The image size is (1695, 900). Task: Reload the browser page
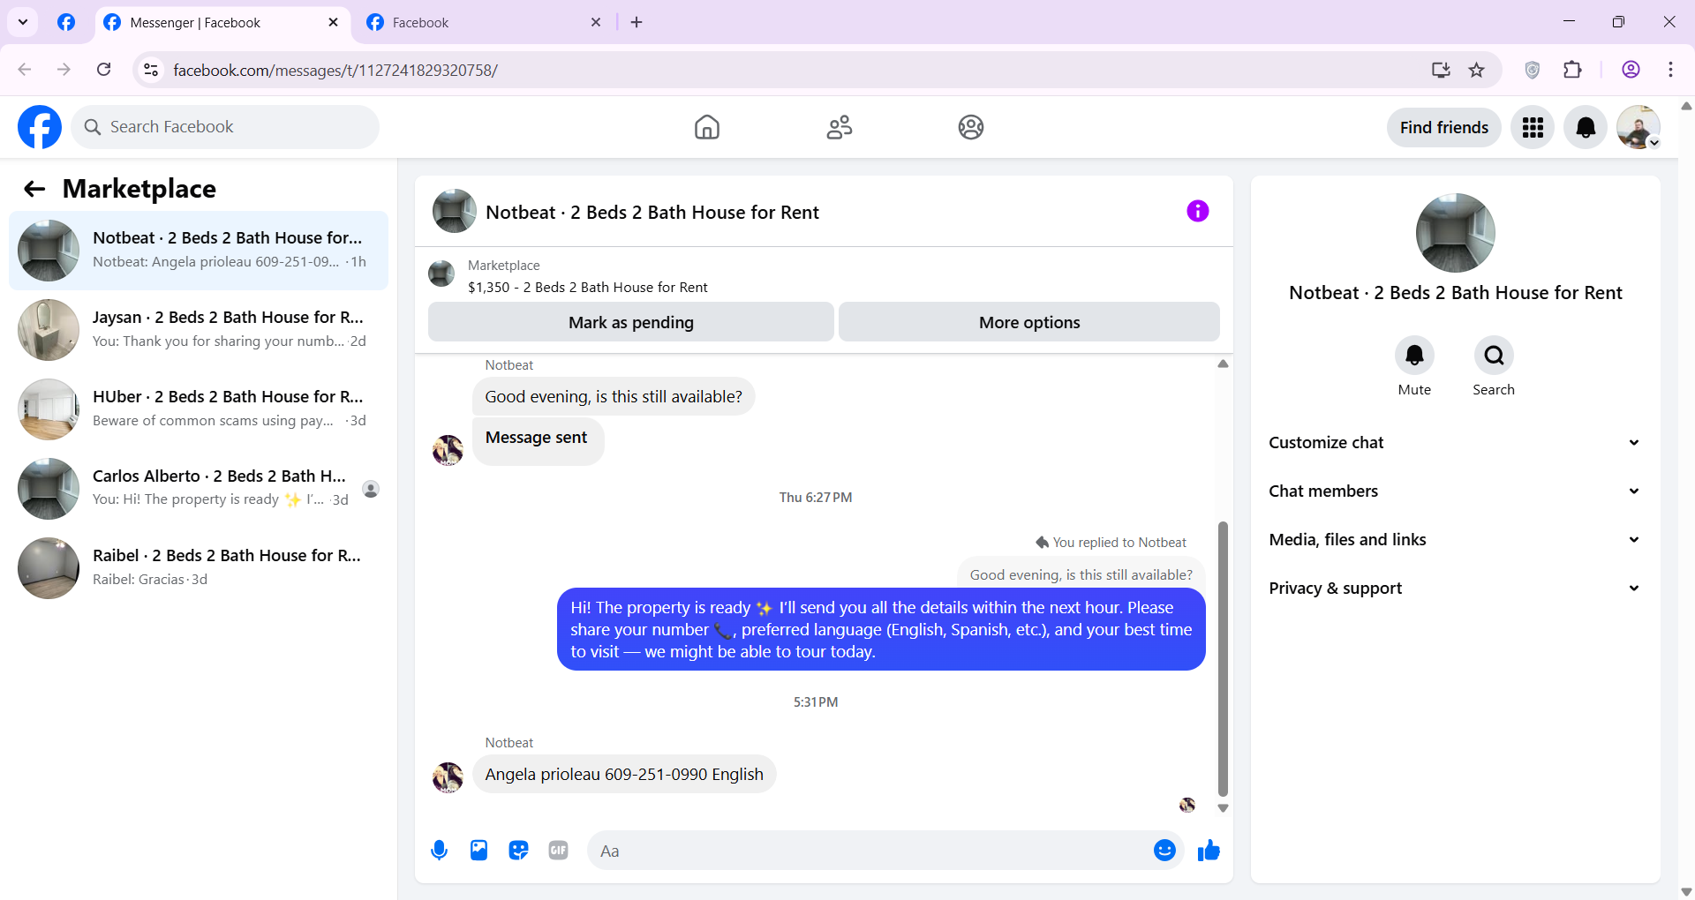103,70
